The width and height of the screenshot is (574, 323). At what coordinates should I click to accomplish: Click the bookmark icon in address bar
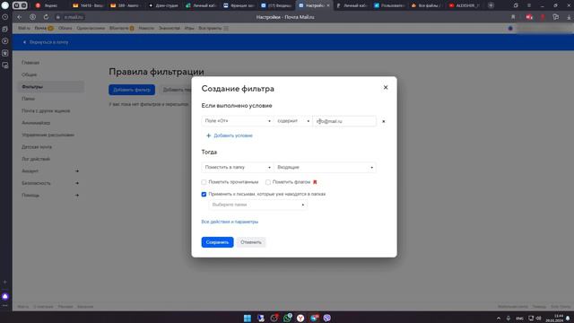tap(513, 17)
